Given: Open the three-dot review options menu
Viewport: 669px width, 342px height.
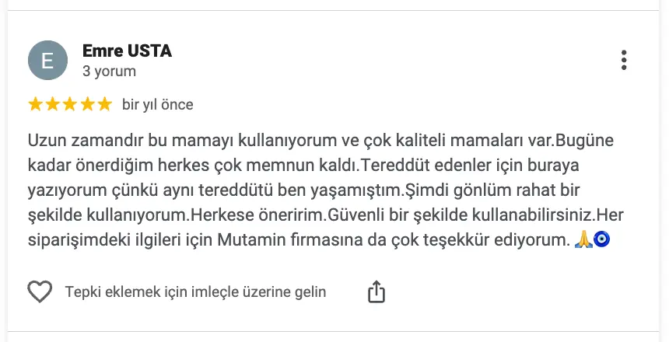Looking at the screenshot, I should 624,60.
